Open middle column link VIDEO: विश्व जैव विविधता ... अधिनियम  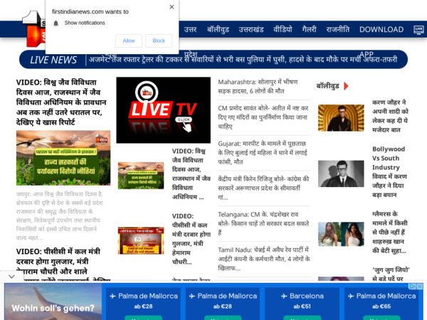click(x=191, y=174)
